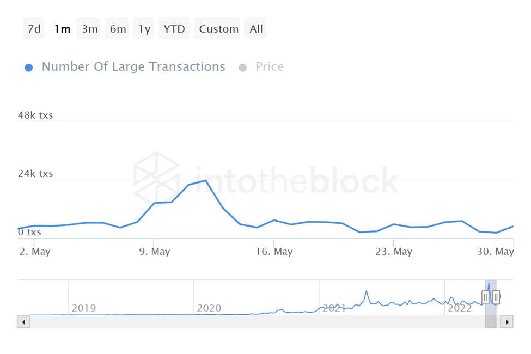Select the 1m time range
Image resolution: width=531 pixels, height=354 pixels.
pyautogui.click(x=62, y=29)
